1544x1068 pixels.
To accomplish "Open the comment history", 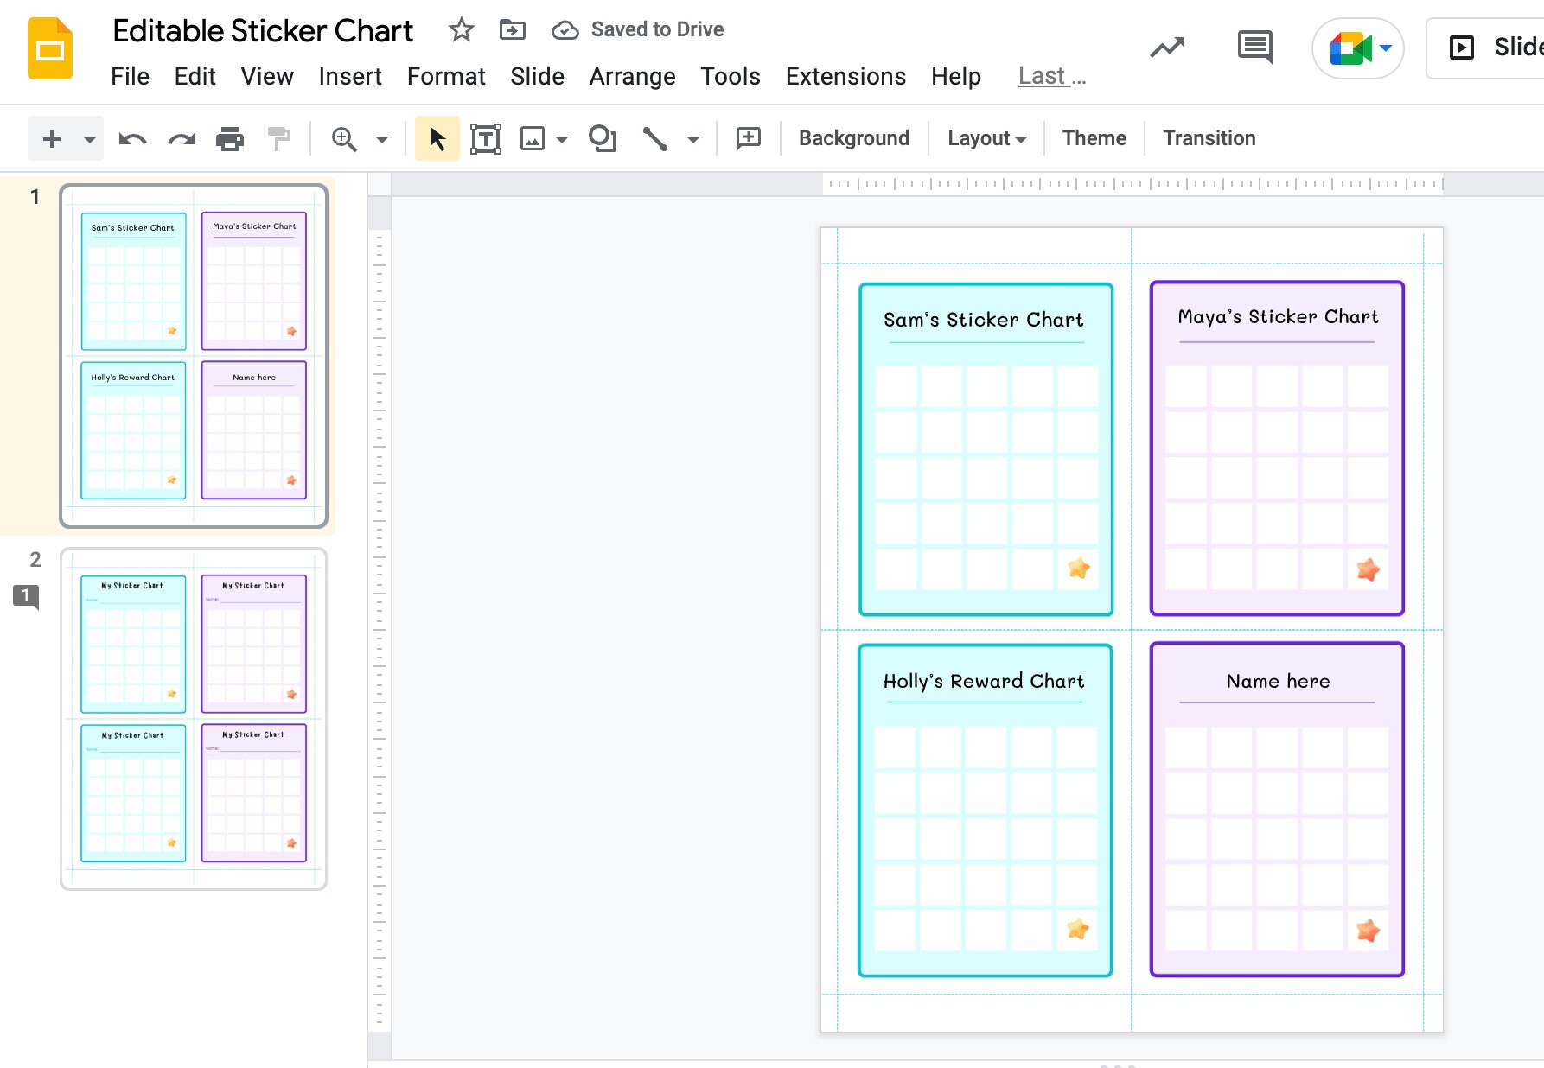I will coord(1254,48).
